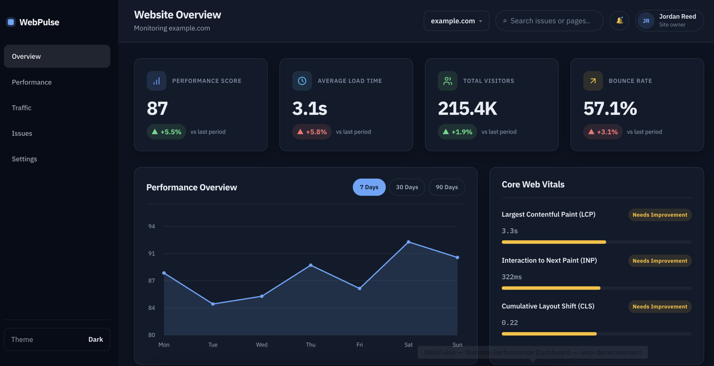This screenshot has height=366, width=714.
Task: Switch chart to 30 Days
Action: tap(407, 187)
